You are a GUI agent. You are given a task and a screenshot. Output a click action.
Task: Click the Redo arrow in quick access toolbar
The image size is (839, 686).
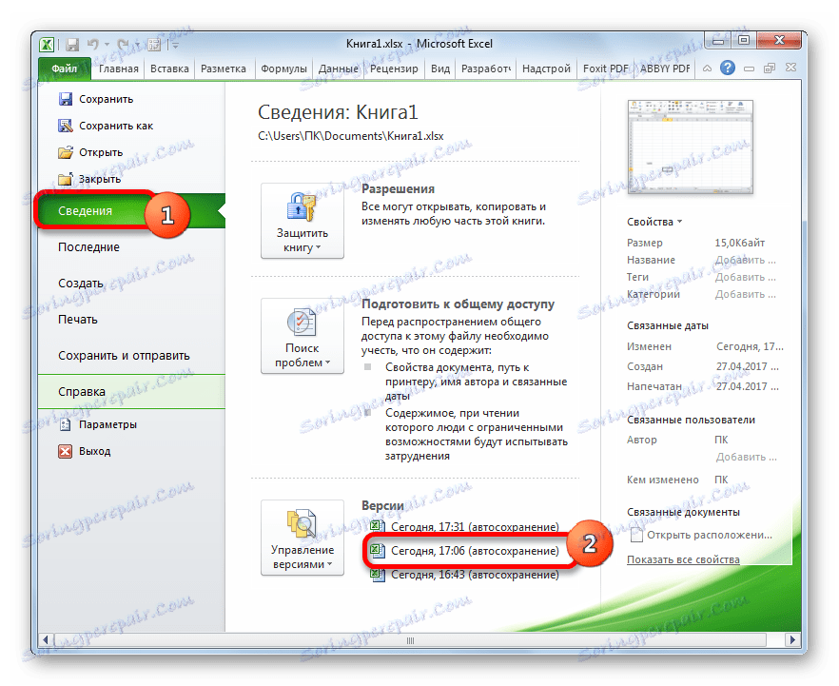click(123, 45)
